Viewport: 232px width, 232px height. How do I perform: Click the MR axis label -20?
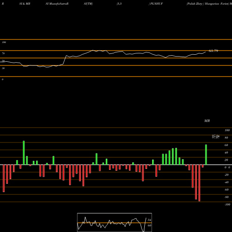tap(226, 175)
